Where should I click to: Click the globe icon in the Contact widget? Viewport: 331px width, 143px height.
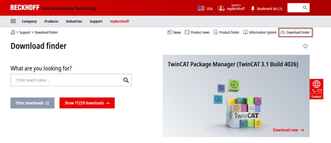pyautogui.click(x=316, y=84)
